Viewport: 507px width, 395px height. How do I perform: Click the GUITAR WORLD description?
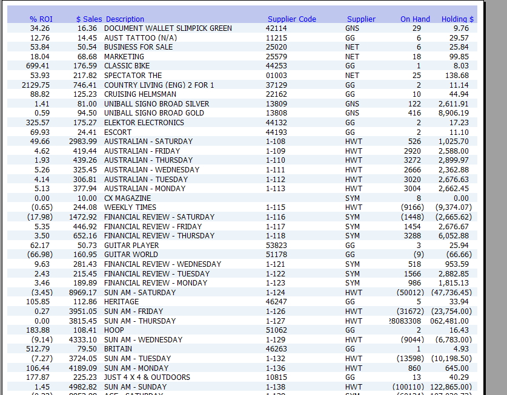pos(131,255)
